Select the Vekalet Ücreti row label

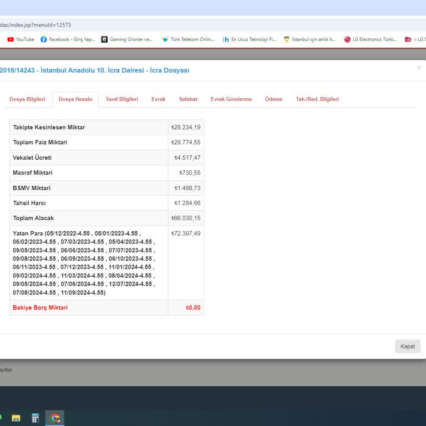pyautogui.click(x=32, y=158)
